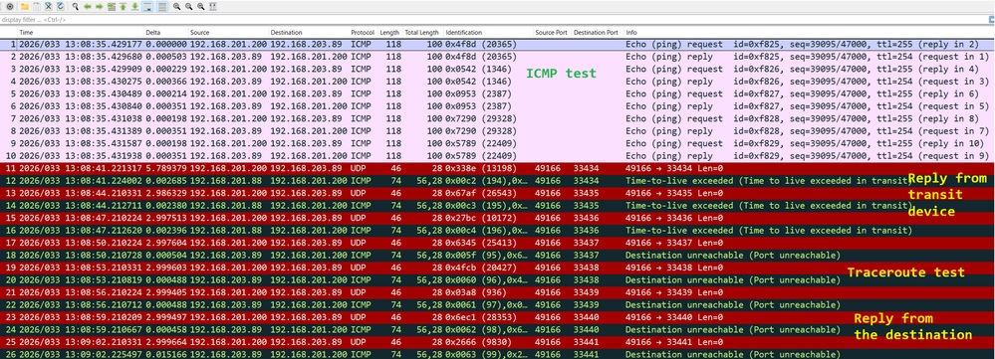Image resolution: width=995 pixels, height=359 pixels.
Task: Select packet 13 UDP 49166 → 33435
Action: (x=498, y=193)
